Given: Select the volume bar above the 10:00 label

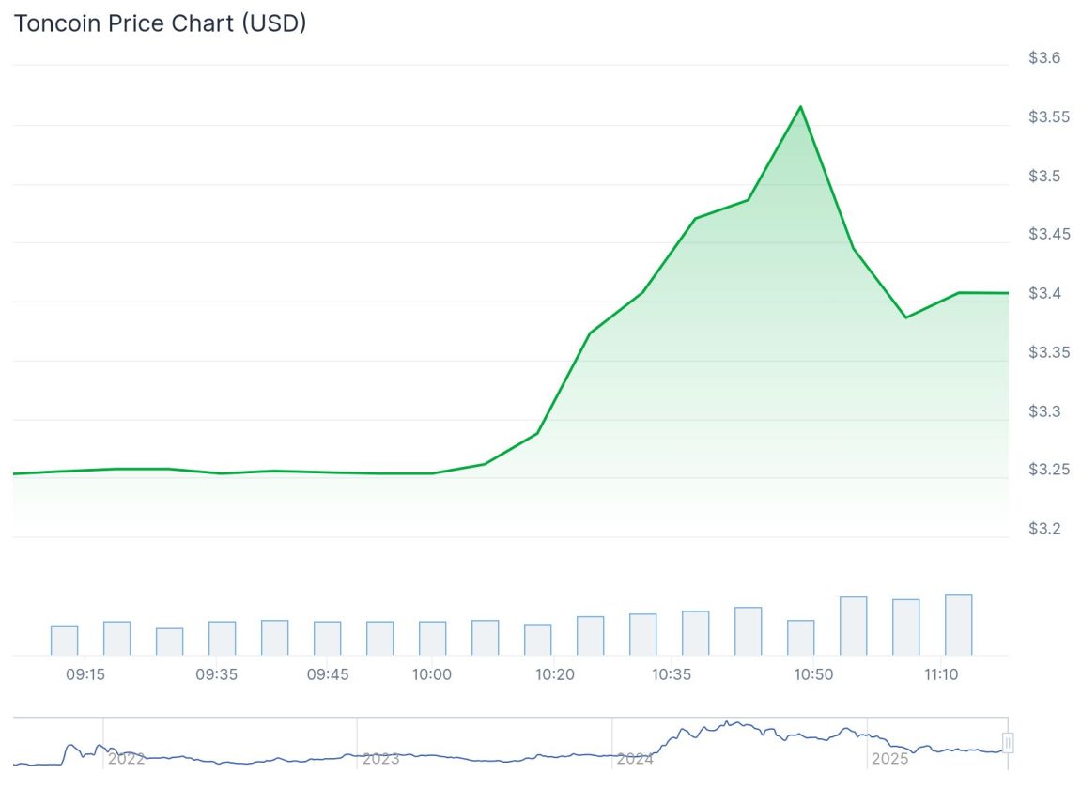Looking at the screenshot, I should (432, 638).
